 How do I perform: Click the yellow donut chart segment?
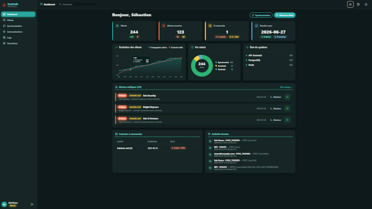(196, 58)
